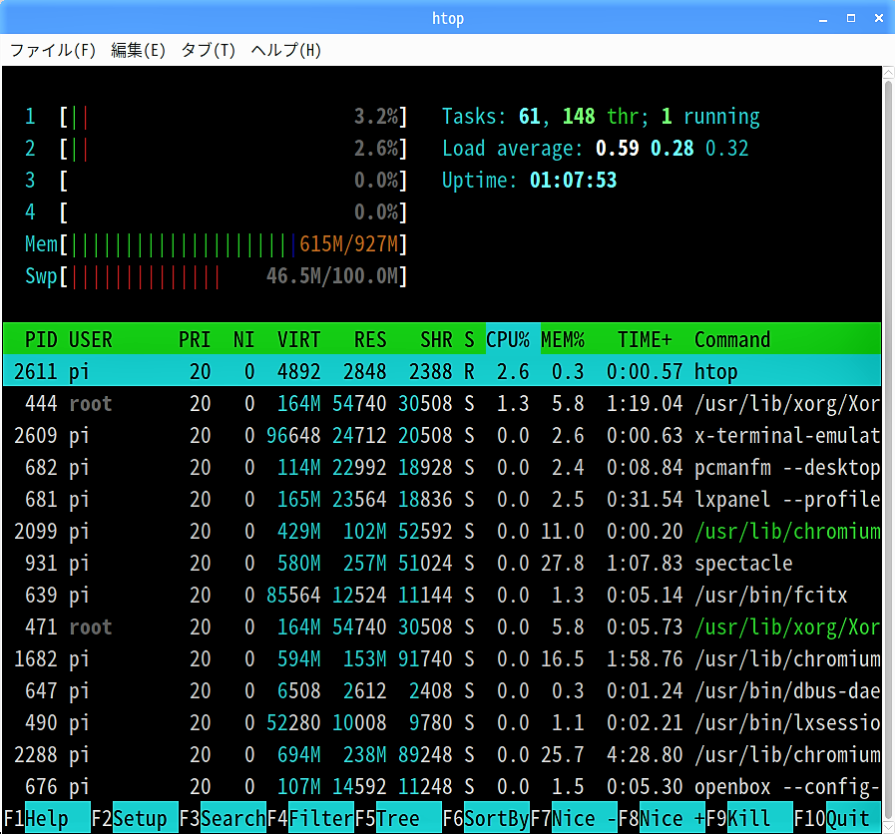Click the Uptime value 01:07:53
The width and height of the screenshot is (895, 834).
(x=573, y=181)
